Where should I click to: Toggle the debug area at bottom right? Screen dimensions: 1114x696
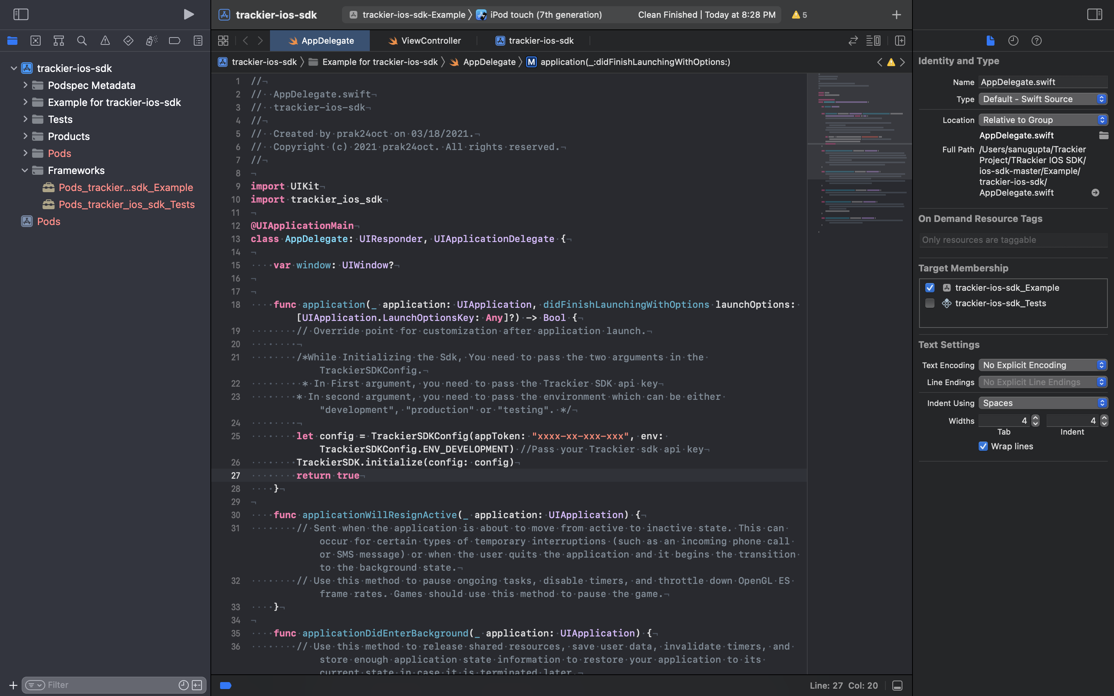897,686
